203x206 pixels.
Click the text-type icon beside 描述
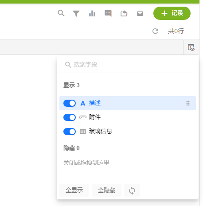click(x=83, y=103)
